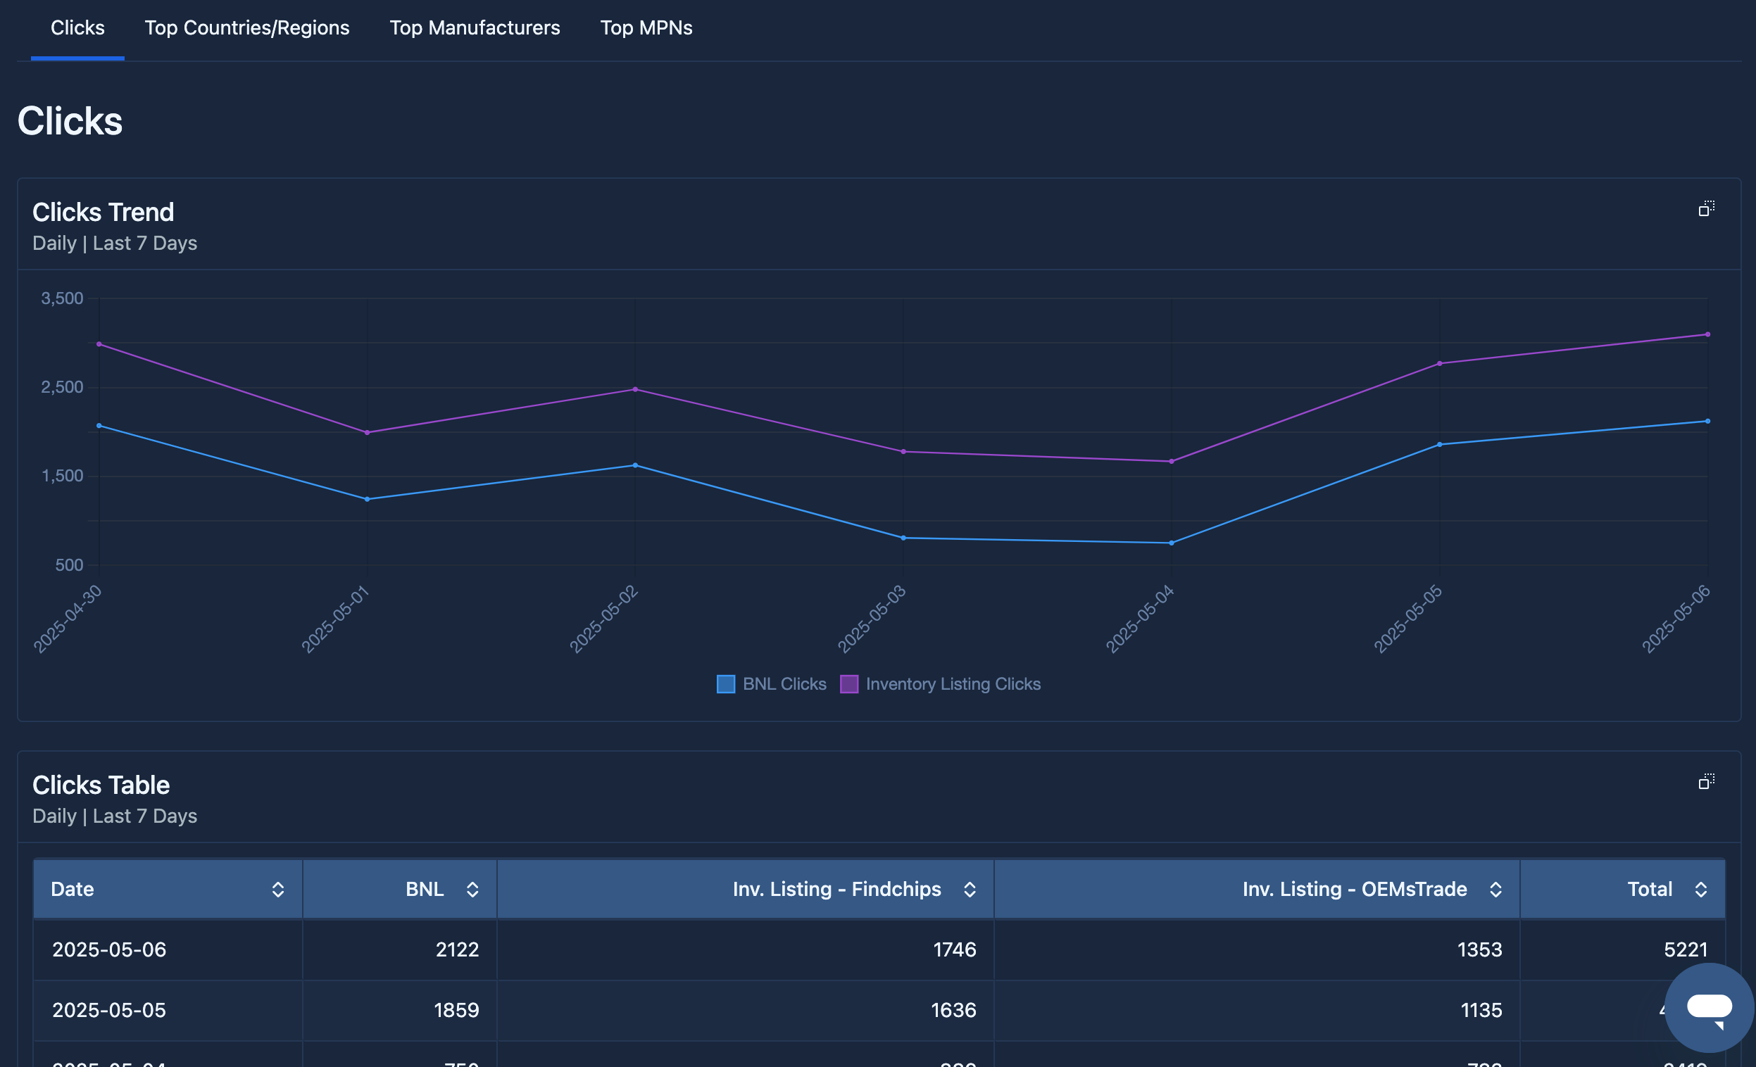Click the blue BNL Clicks legend swatch
1756x1067 pixels.
point(725,684)
